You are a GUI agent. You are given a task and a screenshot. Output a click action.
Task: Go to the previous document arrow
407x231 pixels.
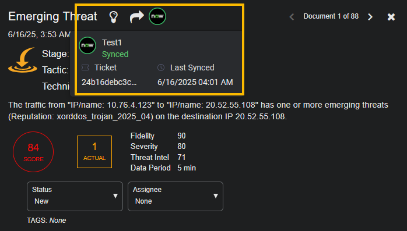(292, 17)
